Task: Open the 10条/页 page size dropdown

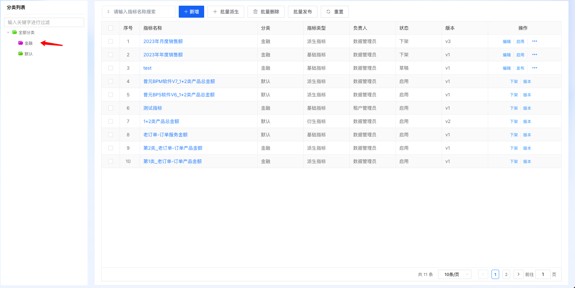Action: 454,274
